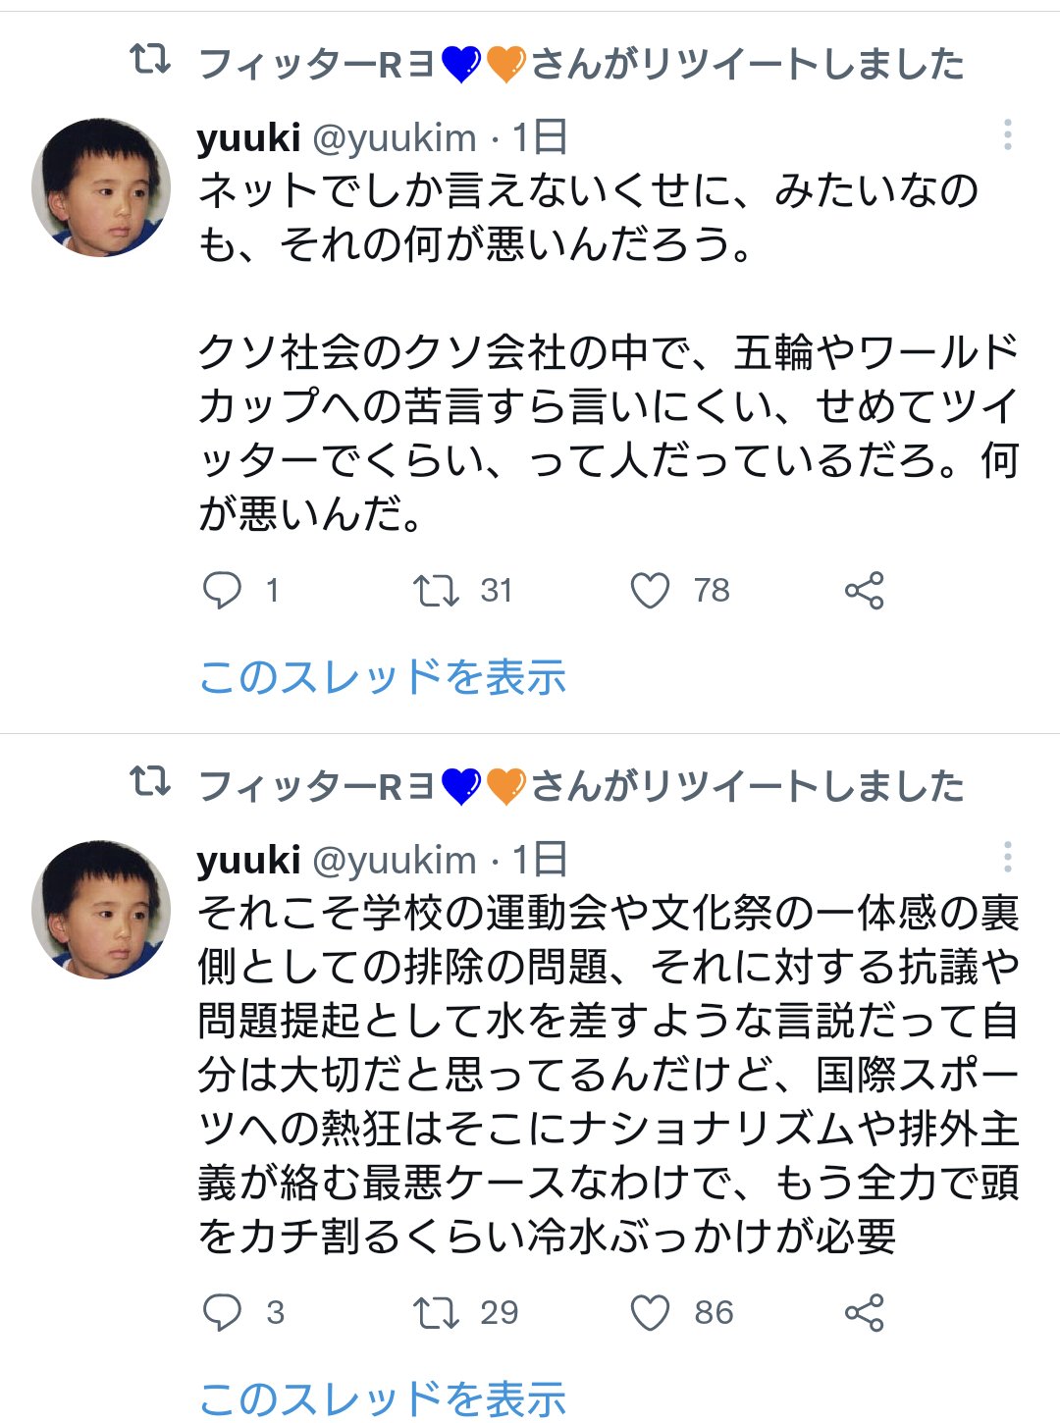Open more options menu on second tweet
Viewport: 1060px width, 1423px height.
[1007, 858]
